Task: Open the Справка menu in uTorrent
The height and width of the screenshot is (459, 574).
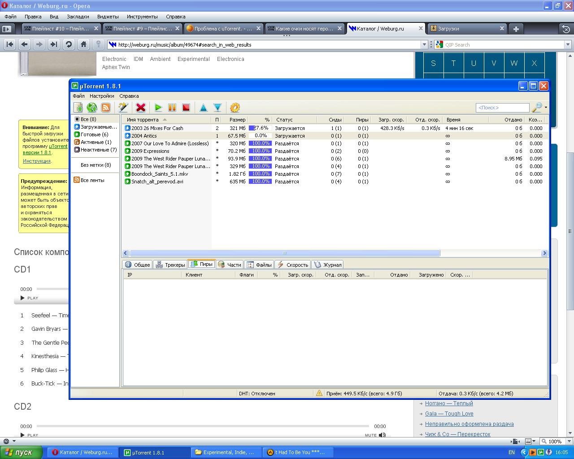Action: pos(129,96)
